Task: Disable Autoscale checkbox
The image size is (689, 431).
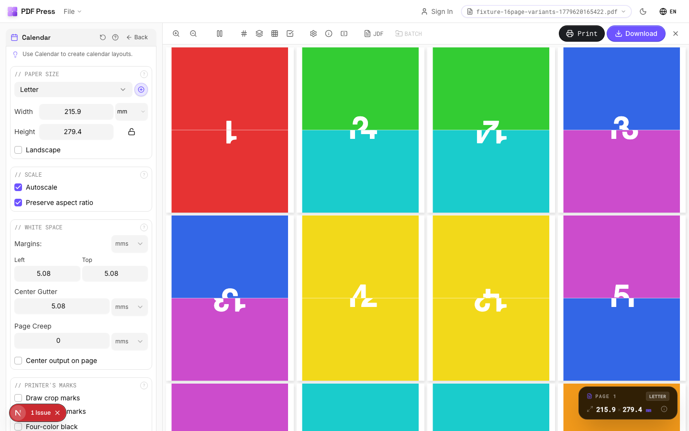Action: (x=18, y=187)
